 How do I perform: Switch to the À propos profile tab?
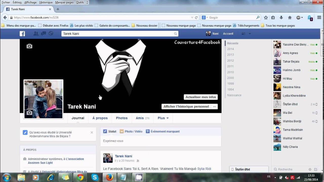[x=100, y=118]
